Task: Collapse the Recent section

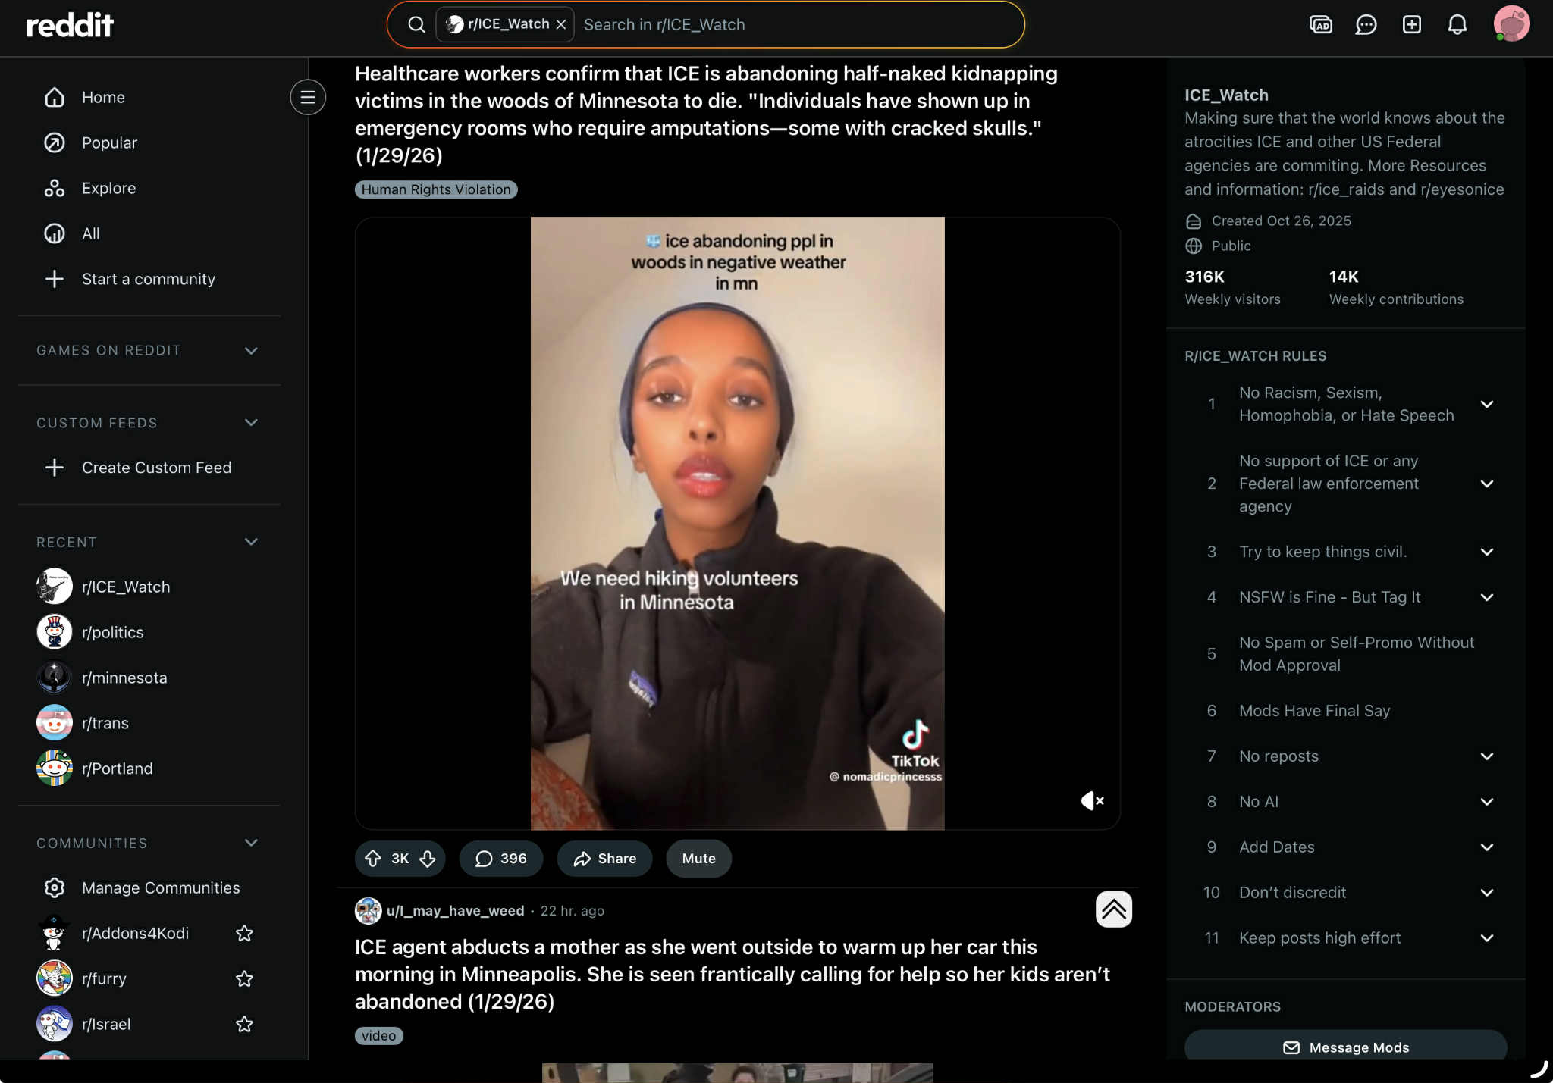Action: pos(251,542)
